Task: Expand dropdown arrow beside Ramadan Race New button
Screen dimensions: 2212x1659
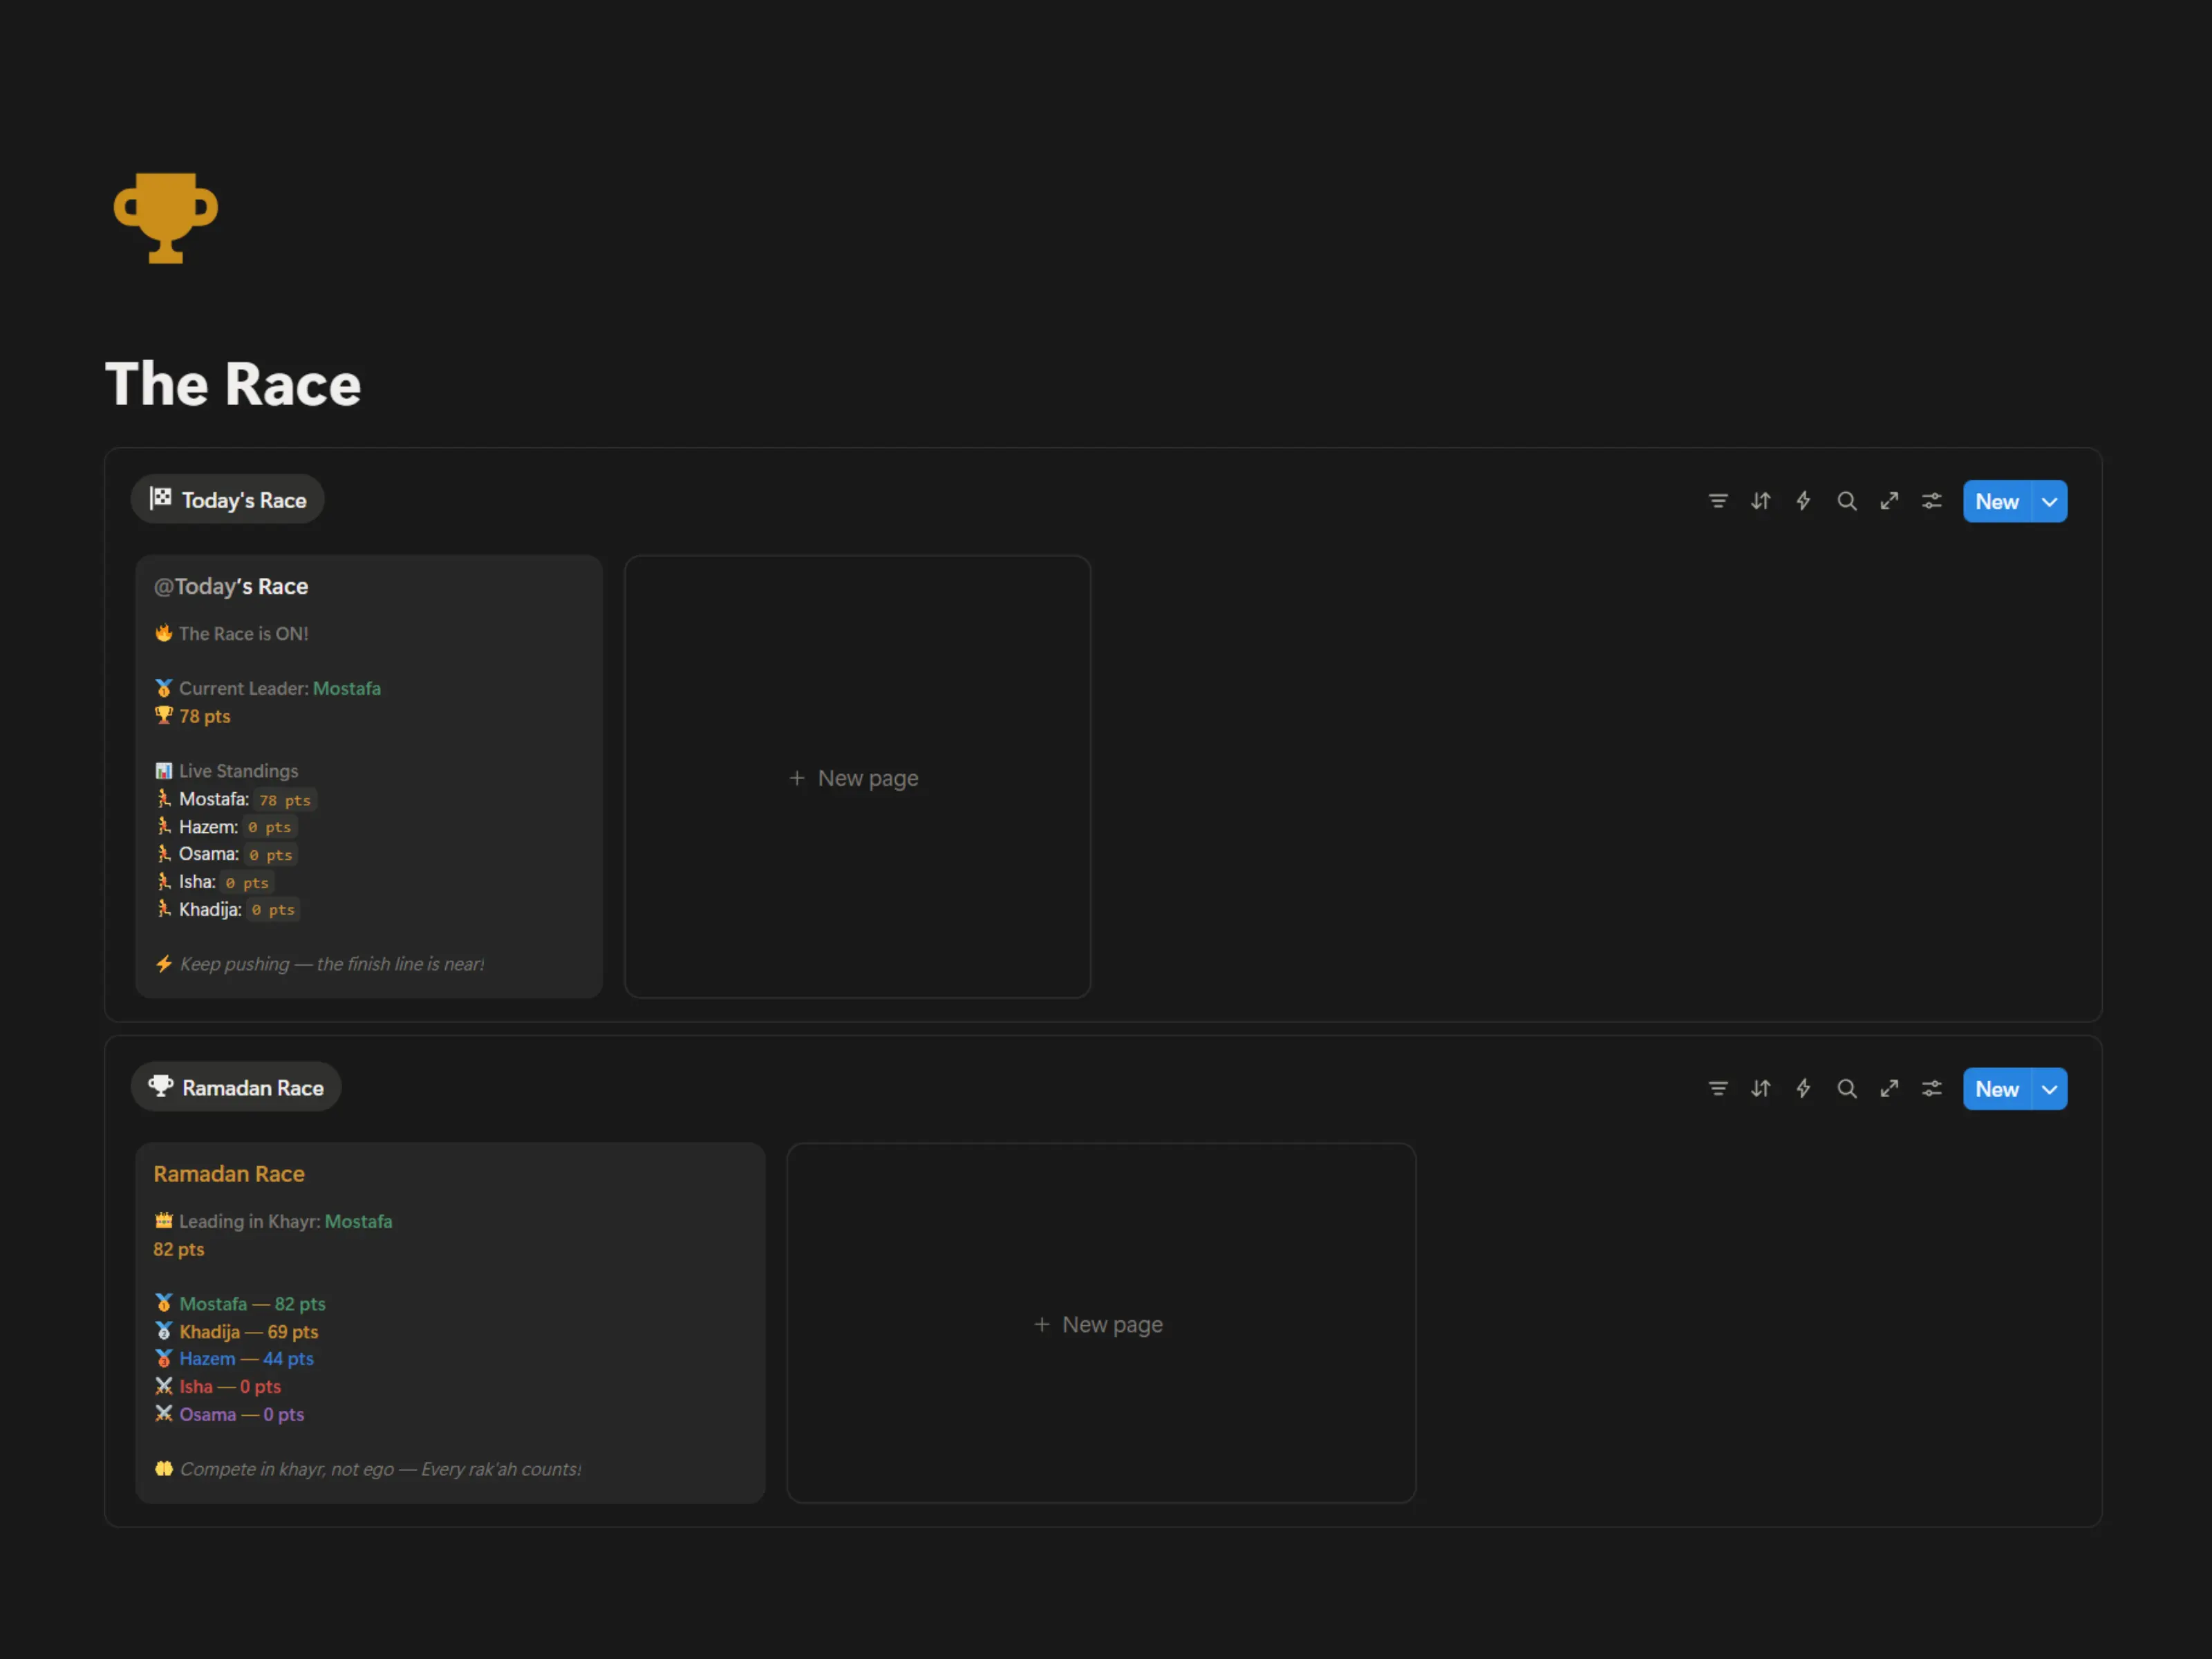Action: tap(2050, 1090)
